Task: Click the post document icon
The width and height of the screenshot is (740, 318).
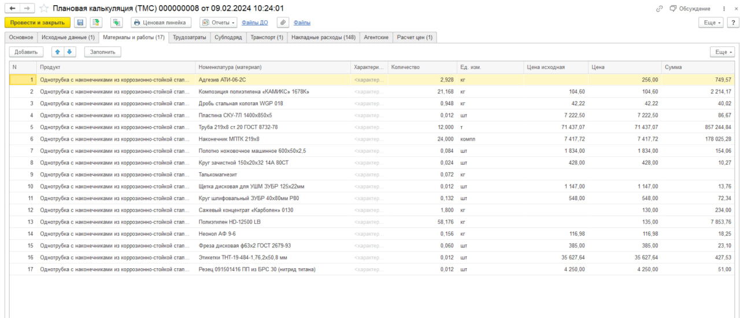Action: 96,23
